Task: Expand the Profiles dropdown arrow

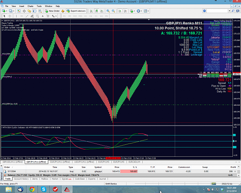Action: 13,11
